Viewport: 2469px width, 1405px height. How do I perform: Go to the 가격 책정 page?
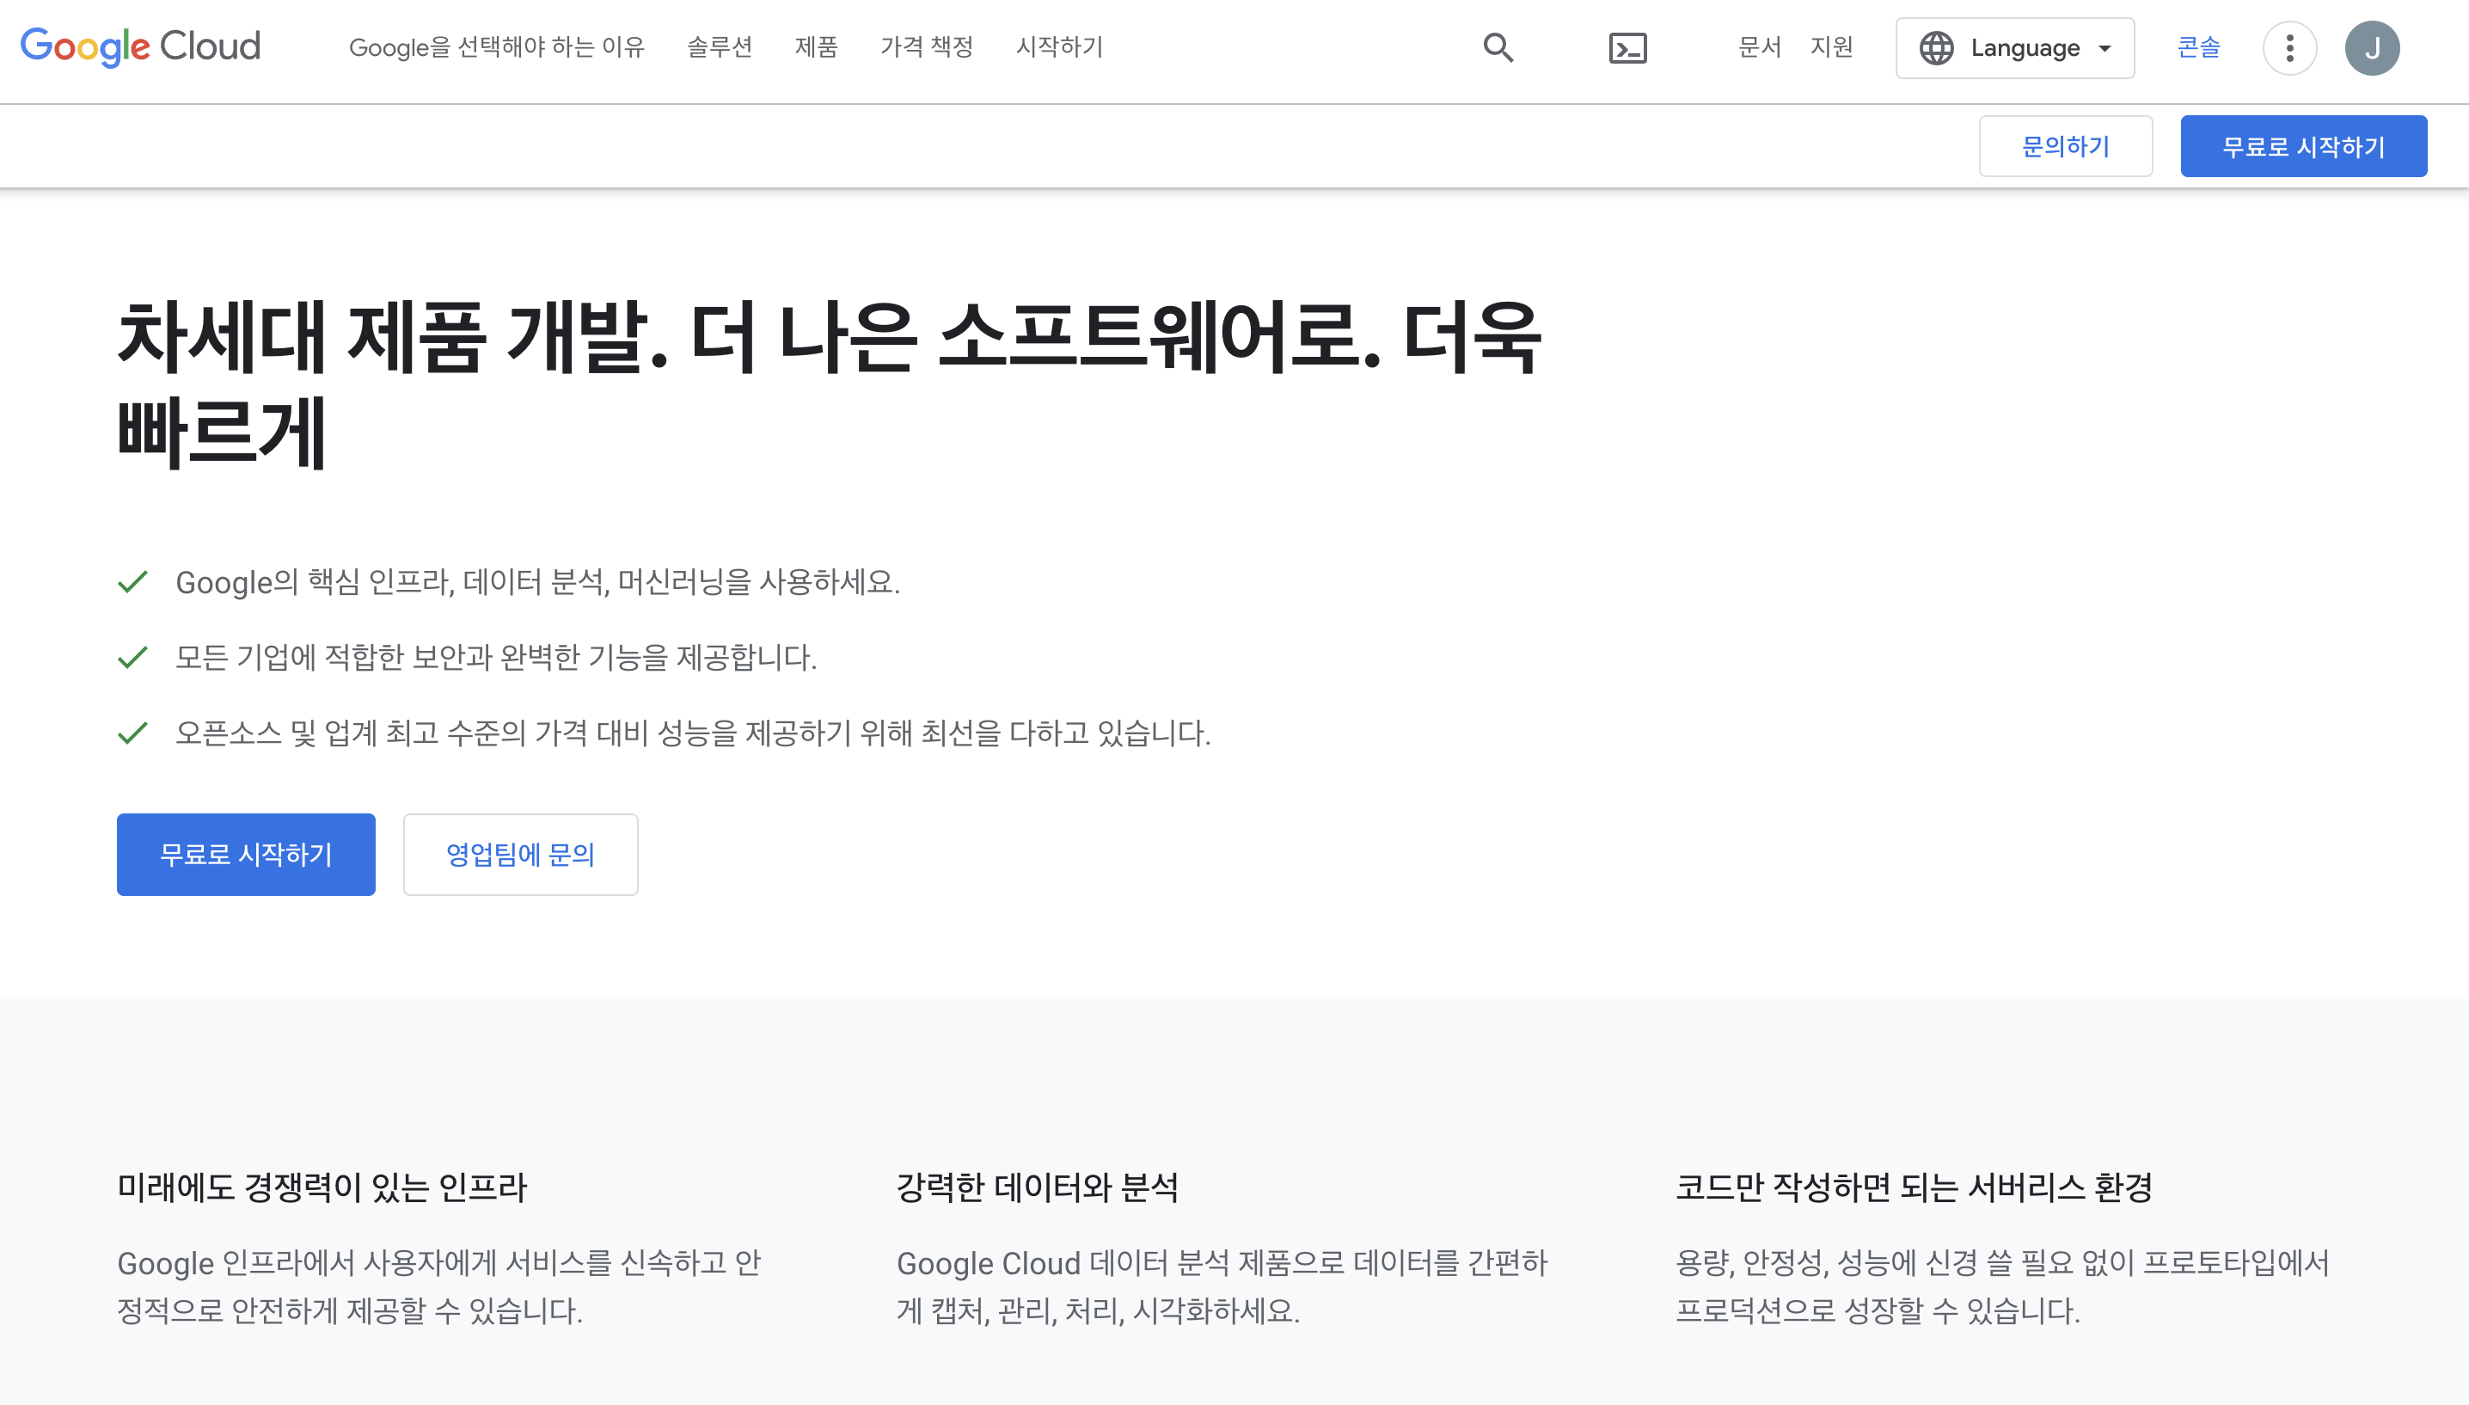(926, 46)
